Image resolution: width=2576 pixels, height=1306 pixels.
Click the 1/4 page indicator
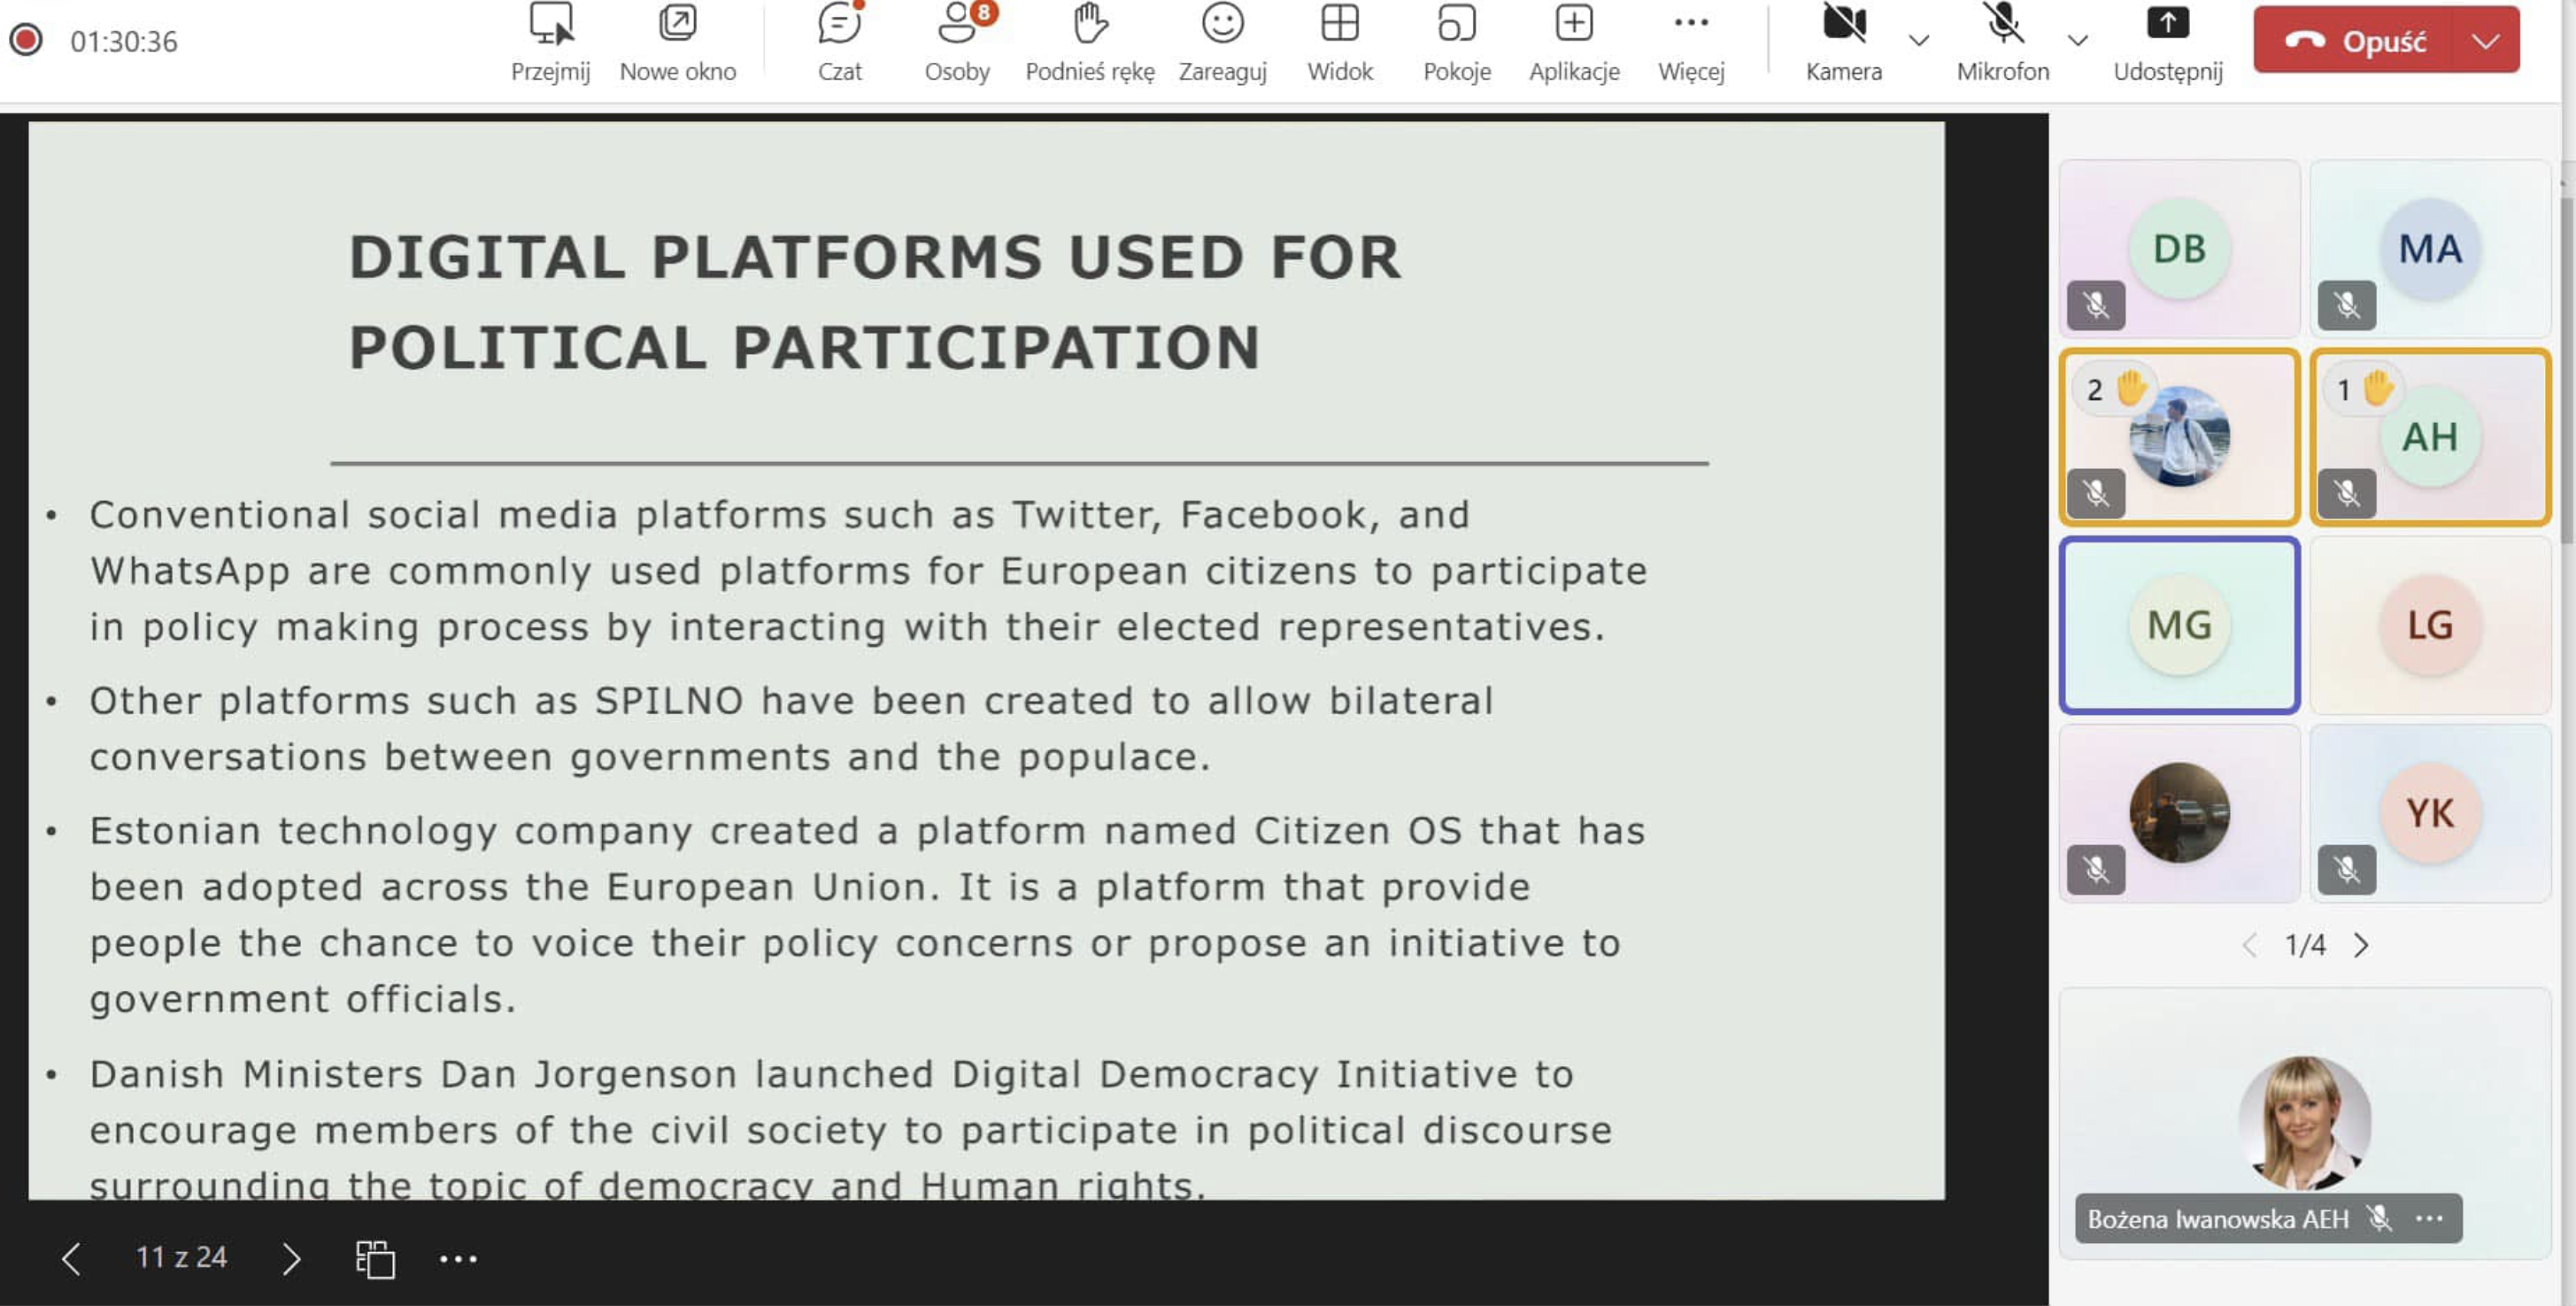[2305, 945]
